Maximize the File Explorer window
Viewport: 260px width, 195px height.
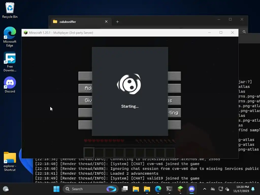(x=230, y=19)
